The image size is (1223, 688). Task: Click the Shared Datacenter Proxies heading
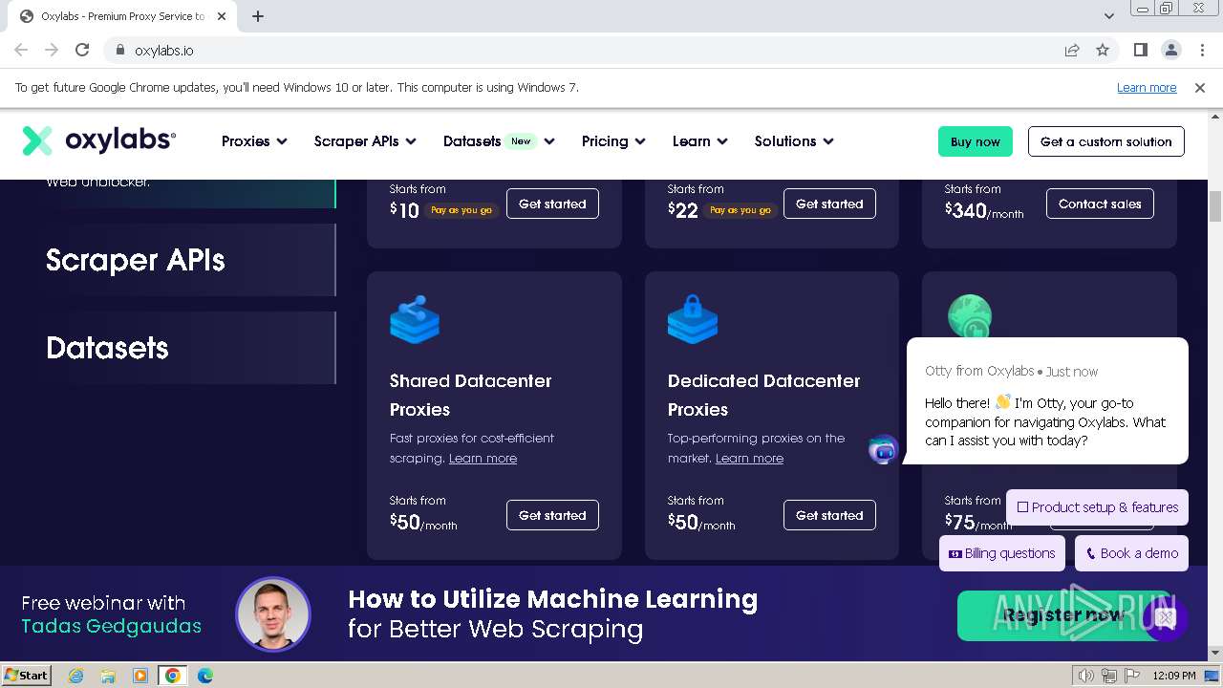pyautogui.click(x=471, y=395)
